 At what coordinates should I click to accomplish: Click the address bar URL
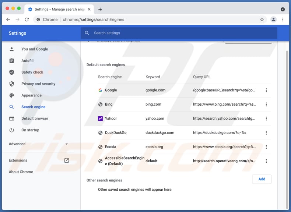tap(93, 20)
